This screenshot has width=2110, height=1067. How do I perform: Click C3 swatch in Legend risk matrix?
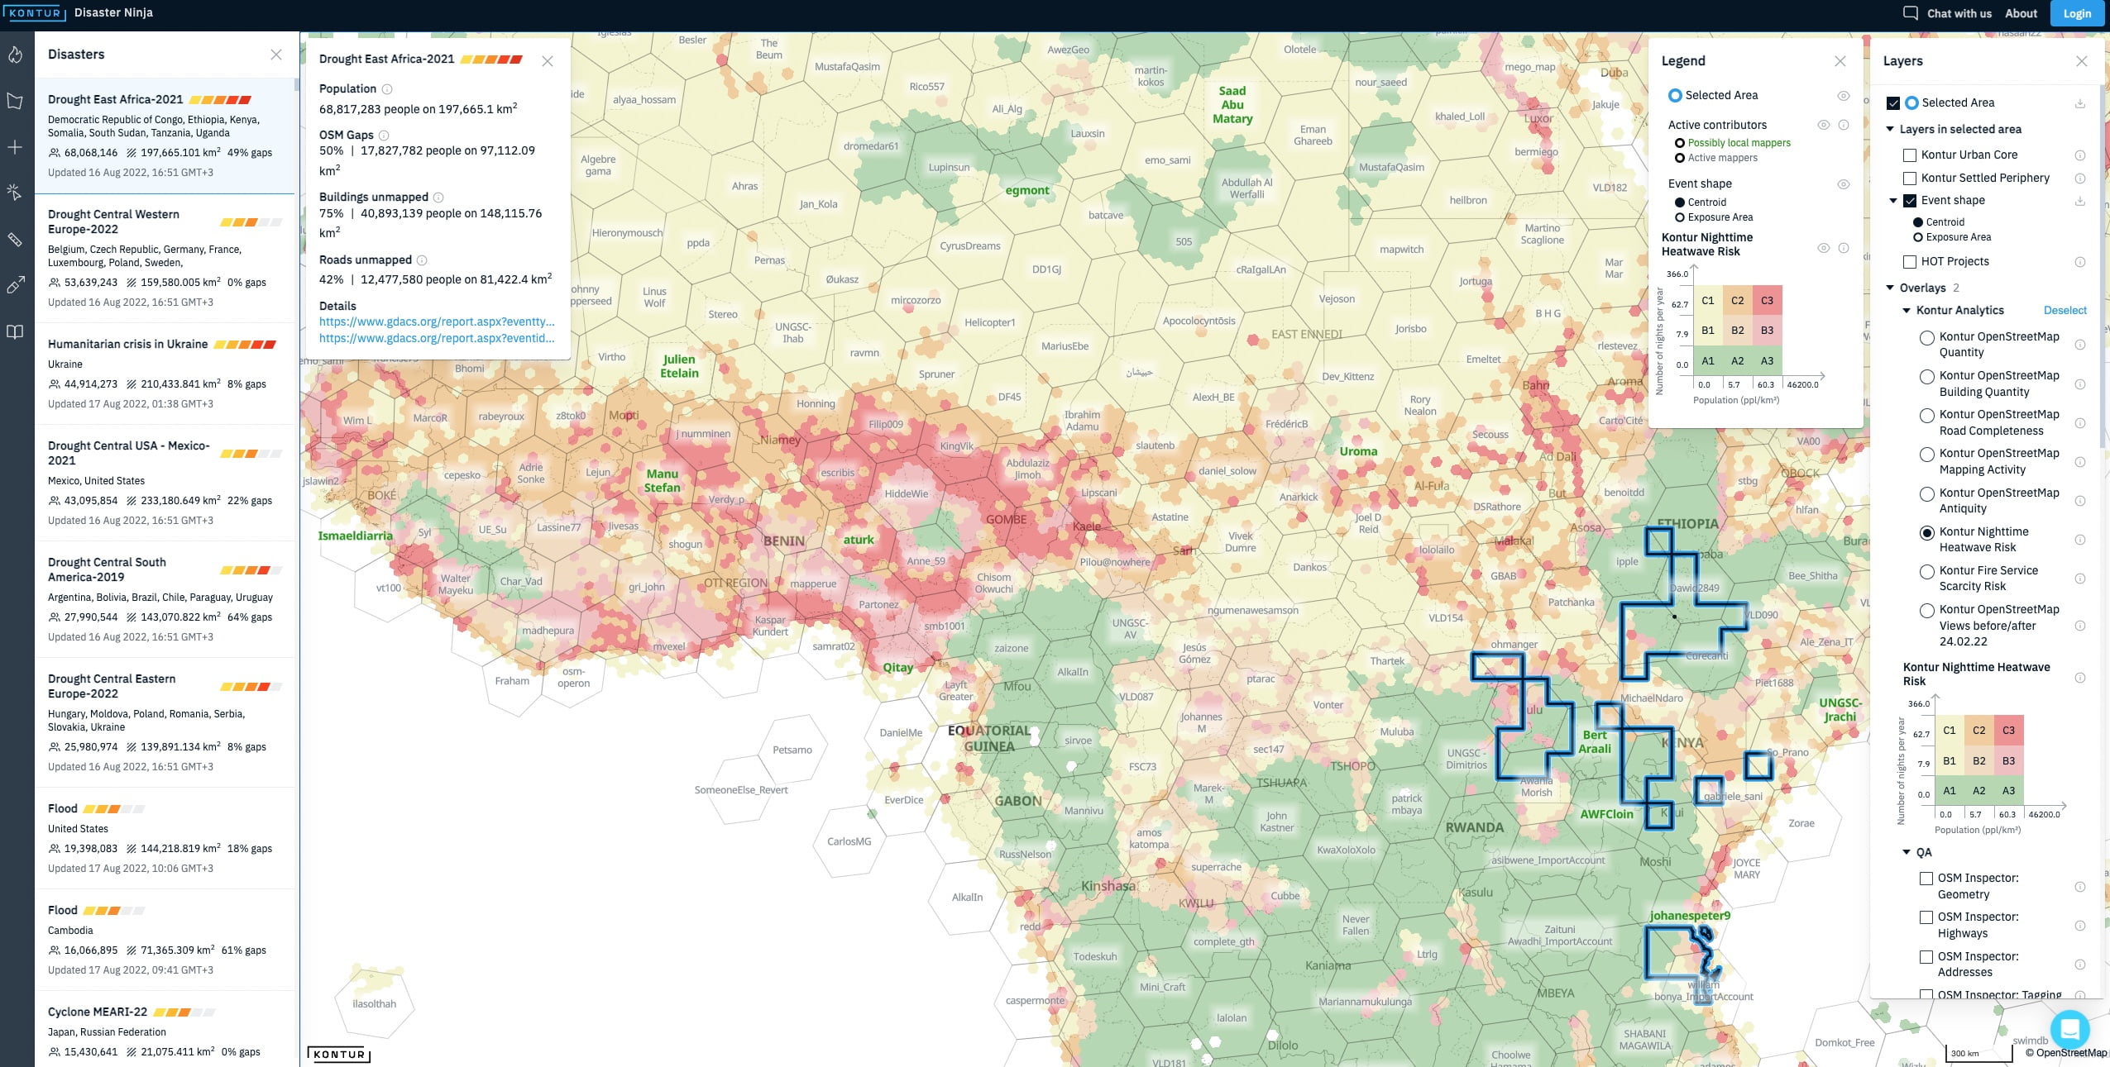(x=1767, y=301)
